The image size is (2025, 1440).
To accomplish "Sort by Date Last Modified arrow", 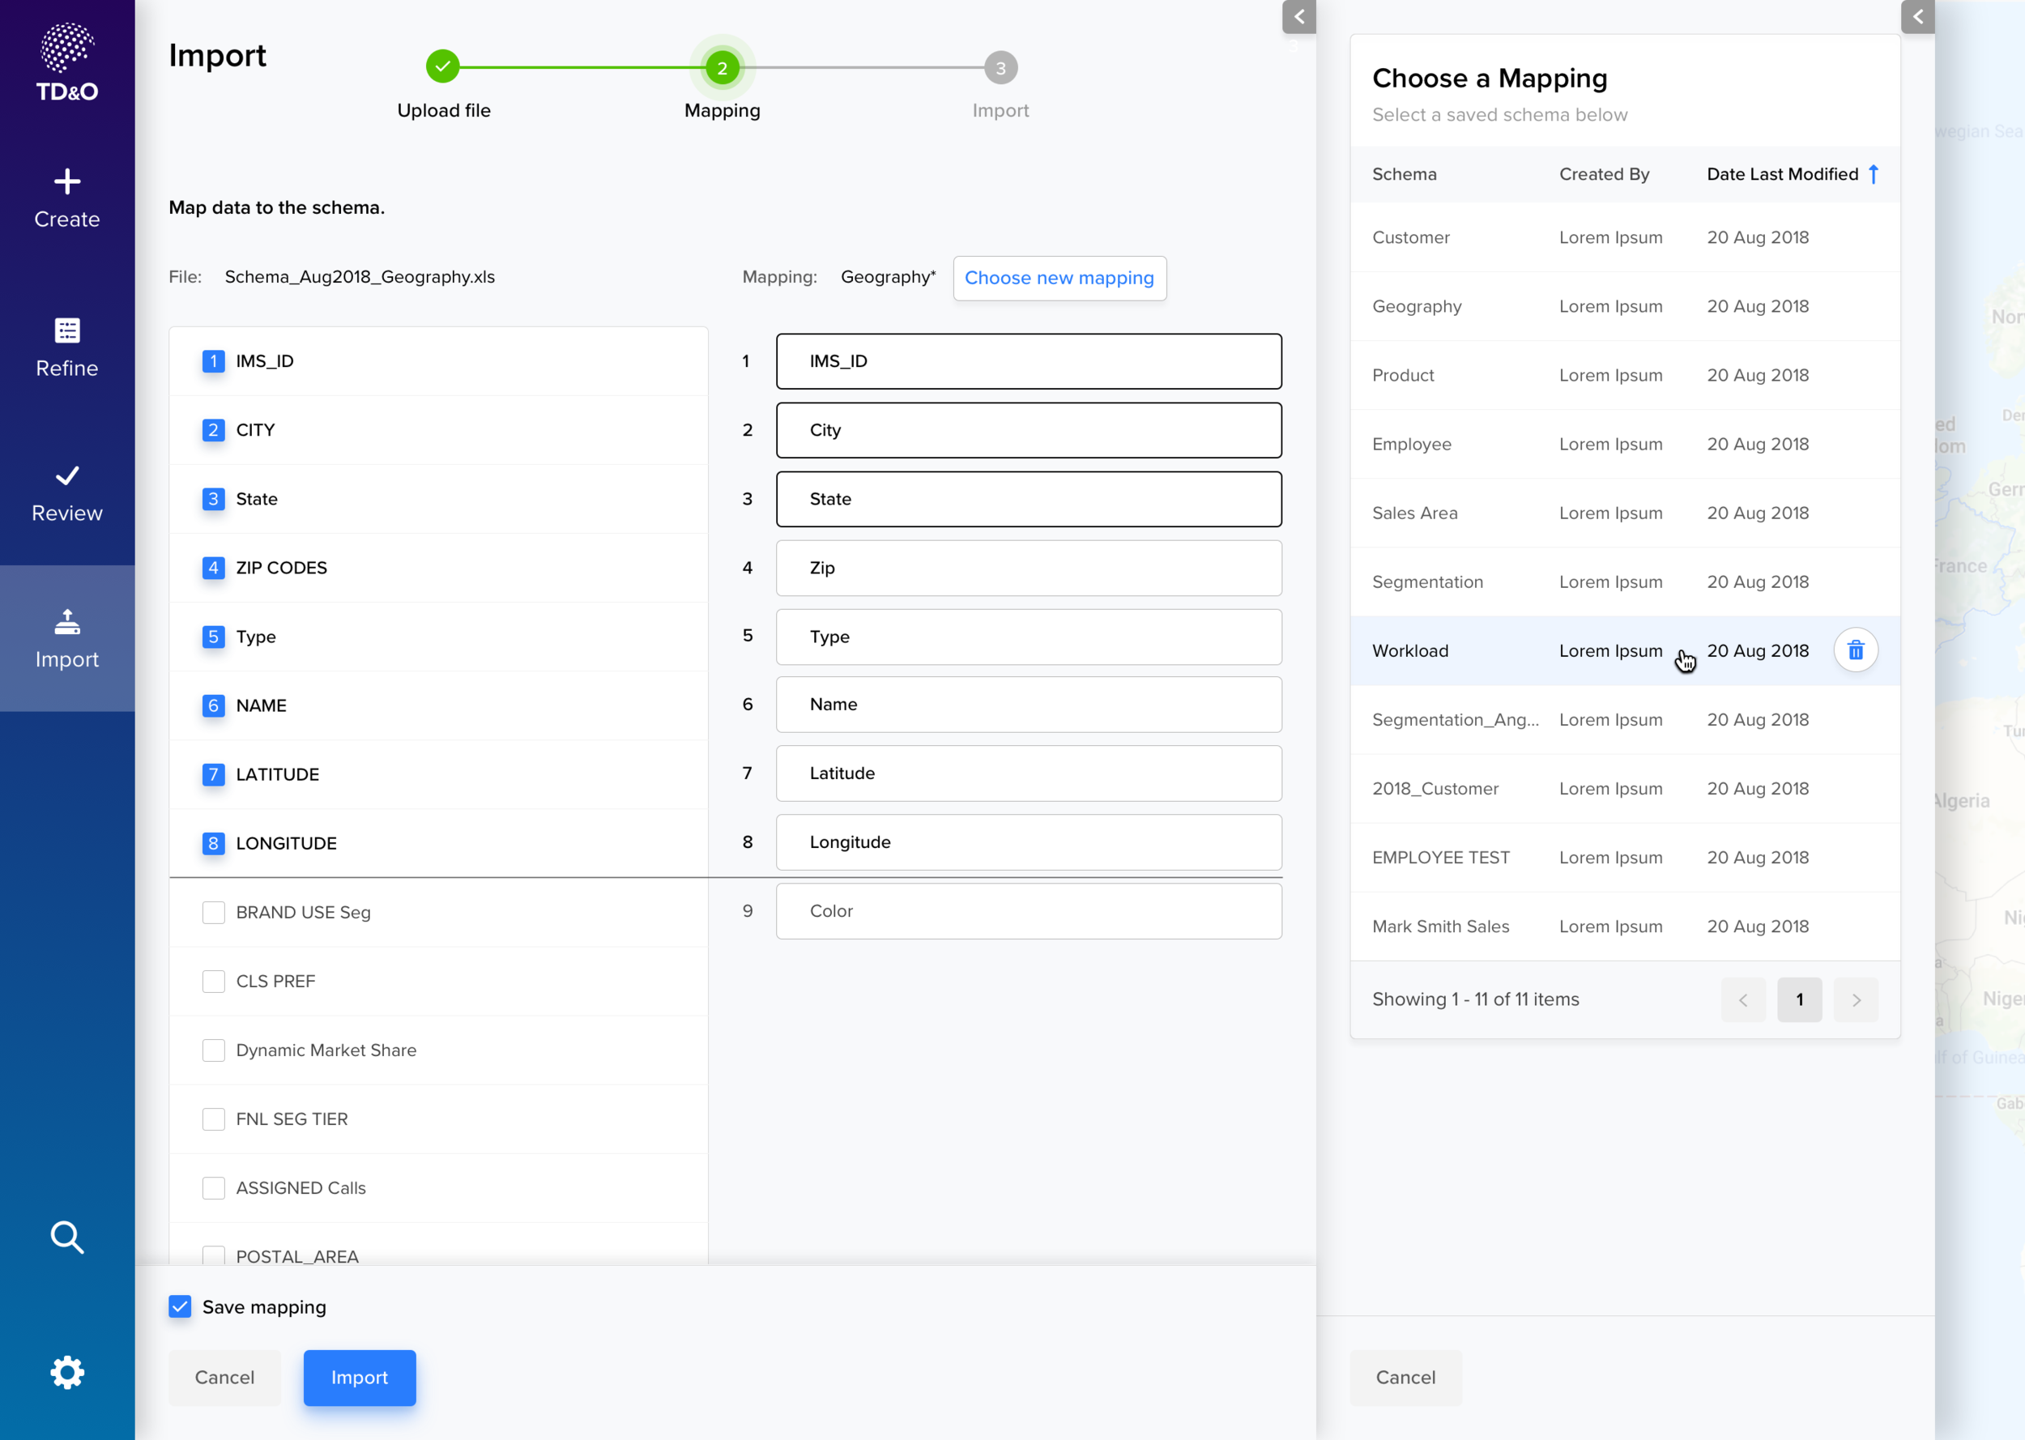I will pyautogui.click(x=1874, y=175).
